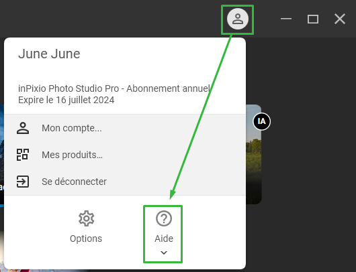Click the expiry date line Expire le 16 juillet 2024
Viewport: 356px width, 272px height.
(66, 100)
